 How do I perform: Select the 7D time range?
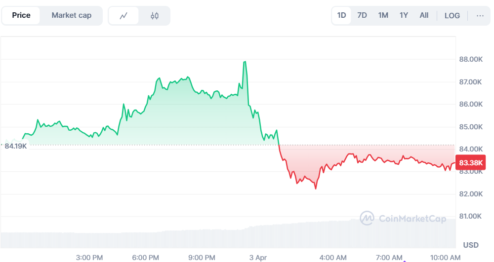362,15
